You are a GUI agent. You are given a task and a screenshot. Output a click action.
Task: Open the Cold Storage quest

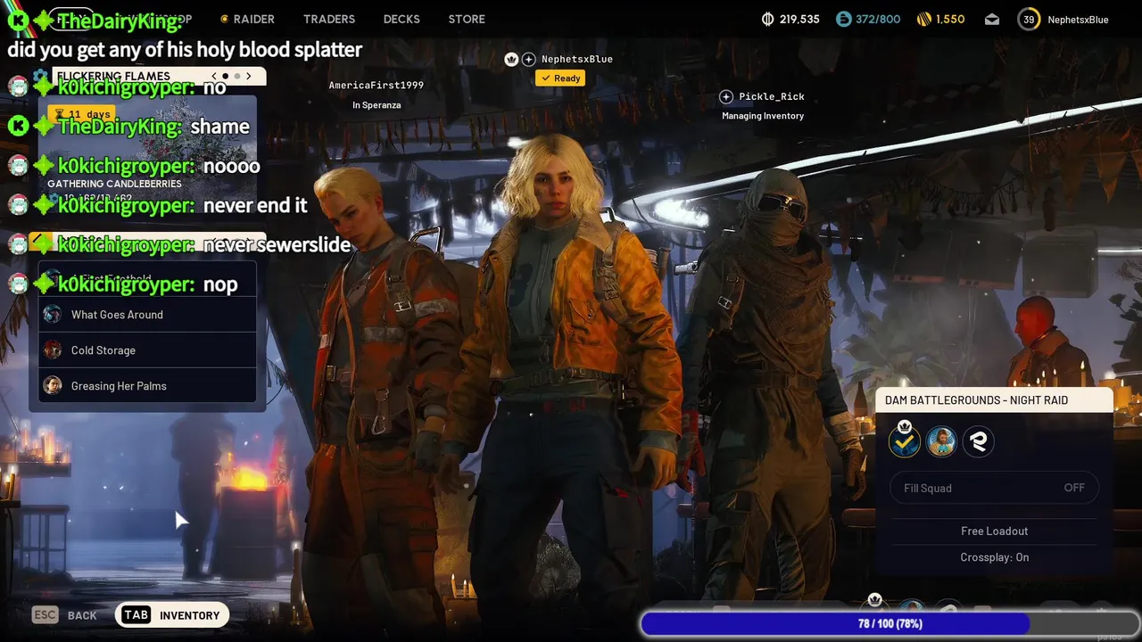[147, 350]
